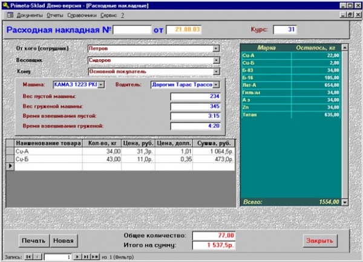Click the Закрыть button
363x262 pixels.
pyautogui.click(x=319, y=241)
